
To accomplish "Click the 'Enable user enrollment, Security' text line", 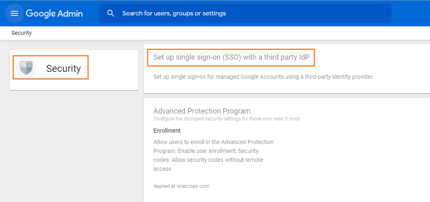I will coord(206,151).
